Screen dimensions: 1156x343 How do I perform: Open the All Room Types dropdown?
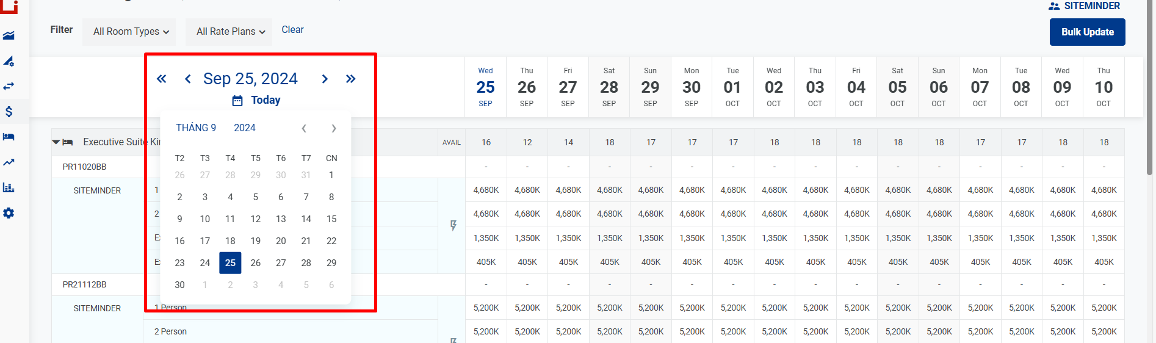(131, 32)
